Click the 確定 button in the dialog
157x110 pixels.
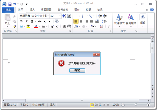(77, 70)
